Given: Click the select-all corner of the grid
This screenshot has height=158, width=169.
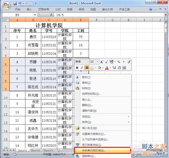Looking at the screenshot, I should pyautogui.click(x=6, y=20).
